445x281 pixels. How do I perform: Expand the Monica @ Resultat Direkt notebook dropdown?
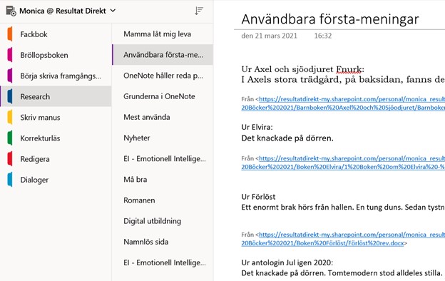(x=113, y=11)
